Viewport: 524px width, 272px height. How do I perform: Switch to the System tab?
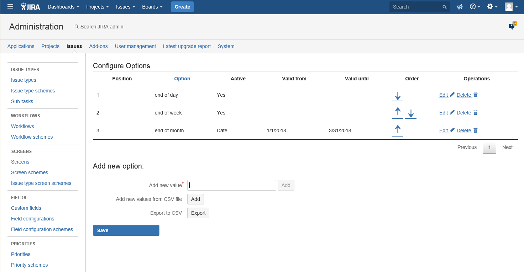click(x=226, y=46)
